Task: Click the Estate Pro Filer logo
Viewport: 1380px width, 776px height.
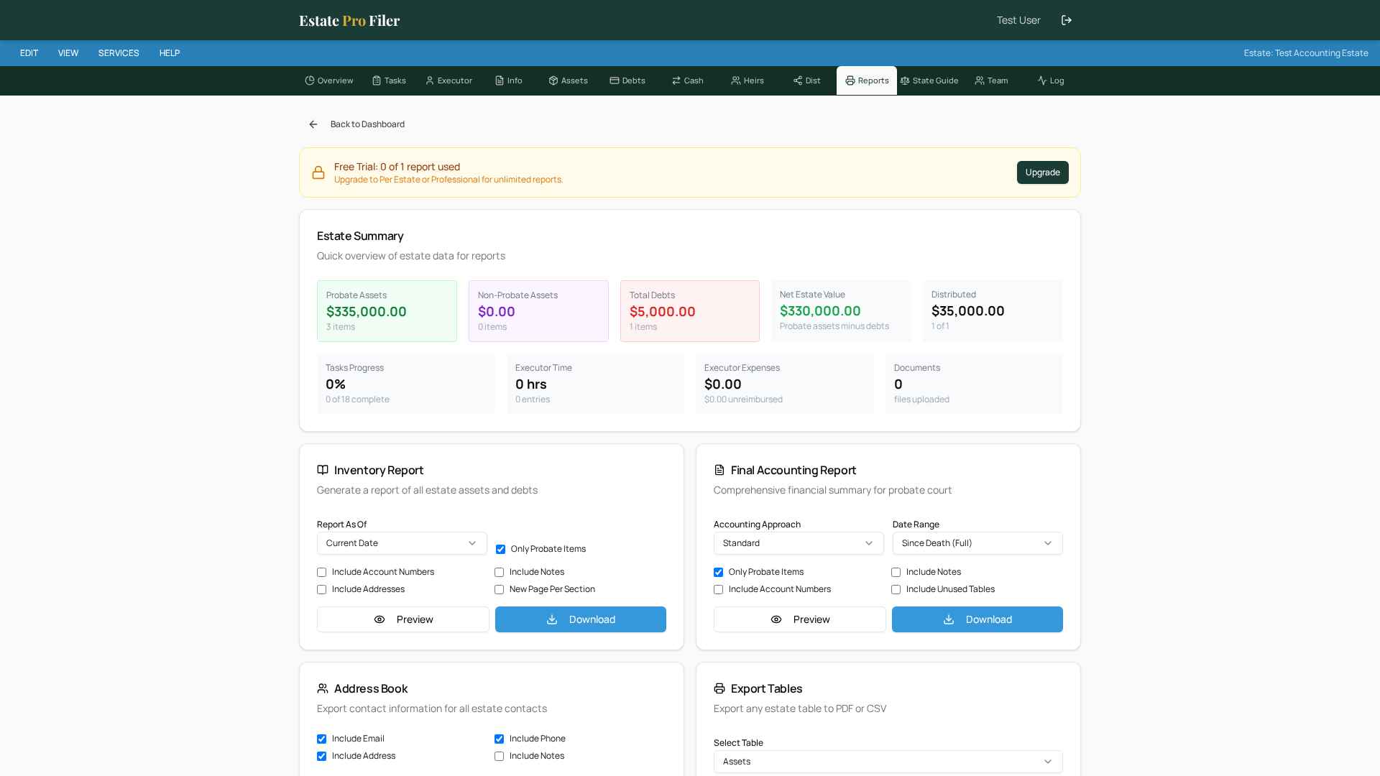Action: [349, 20]
